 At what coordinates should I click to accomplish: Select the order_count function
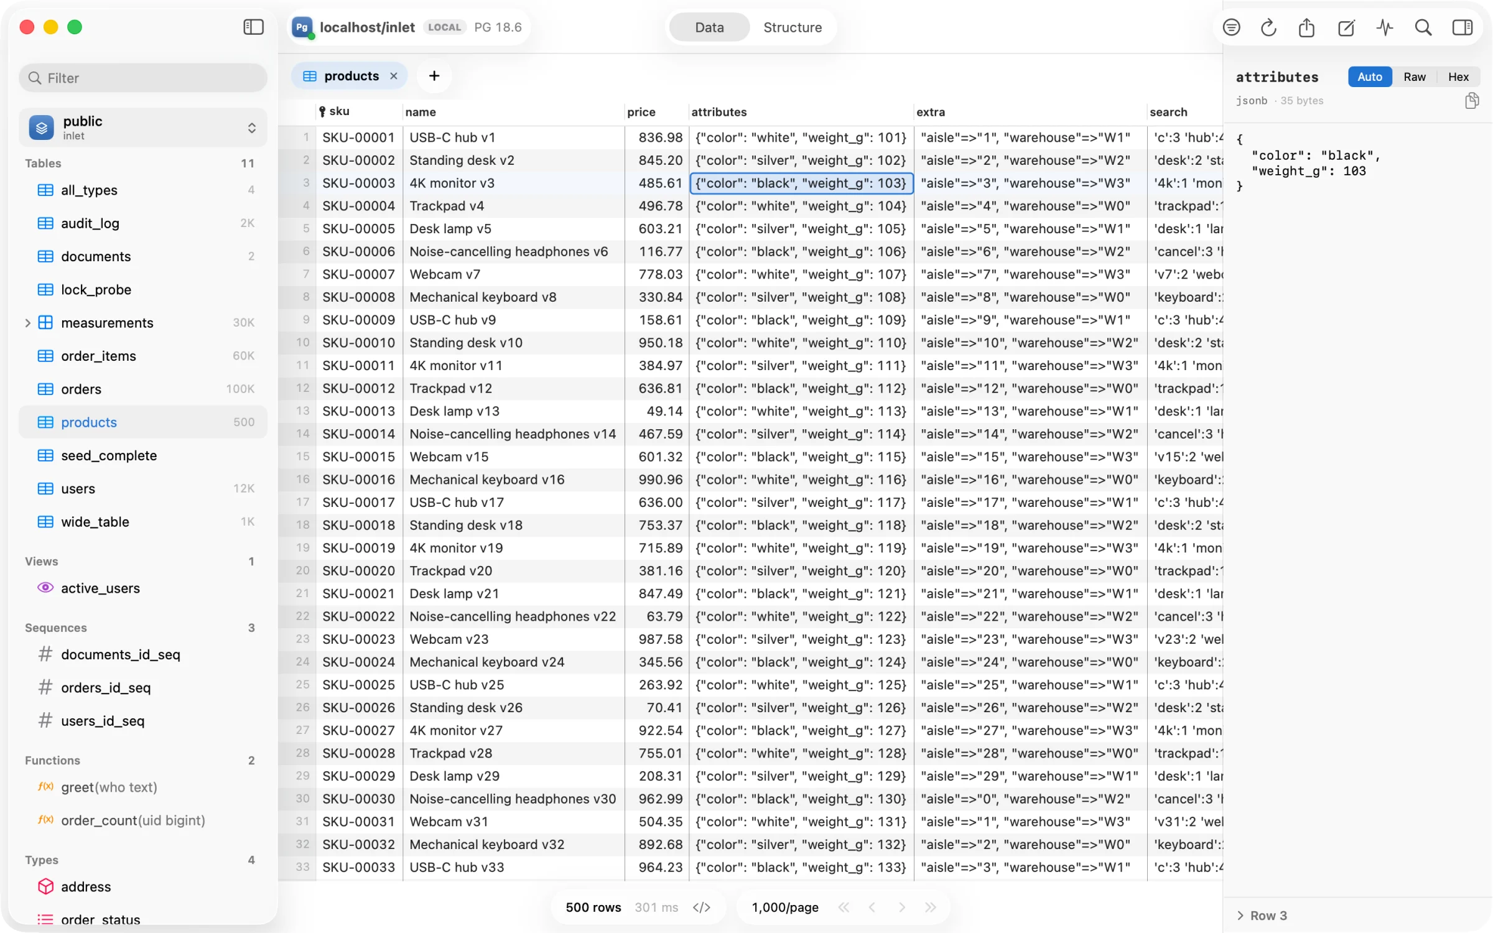pyautogui.click(x=143, y=820)
